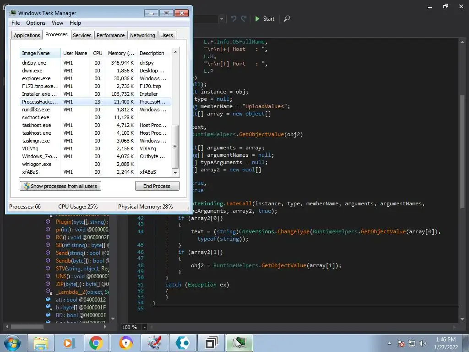Open the Windows Start orb
Image resolution: width=469 pixels, height=352 pixels.
point(12,343)
